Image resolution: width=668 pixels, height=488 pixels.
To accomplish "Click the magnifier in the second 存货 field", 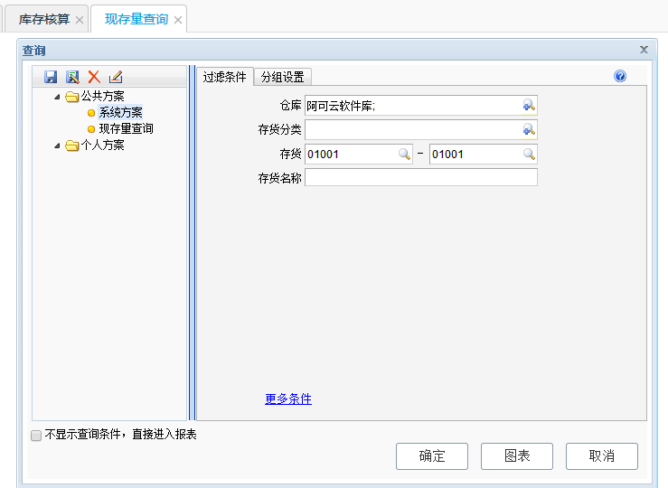I will coord(529,155).
